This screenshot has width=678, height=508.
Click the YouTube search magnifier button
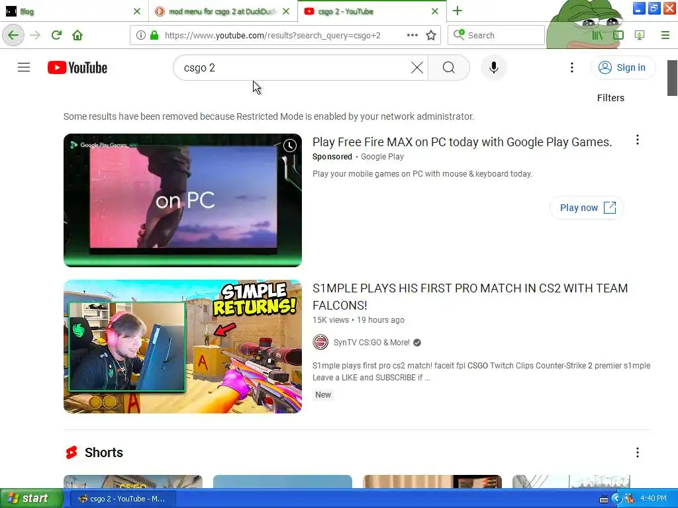point(449,67)
